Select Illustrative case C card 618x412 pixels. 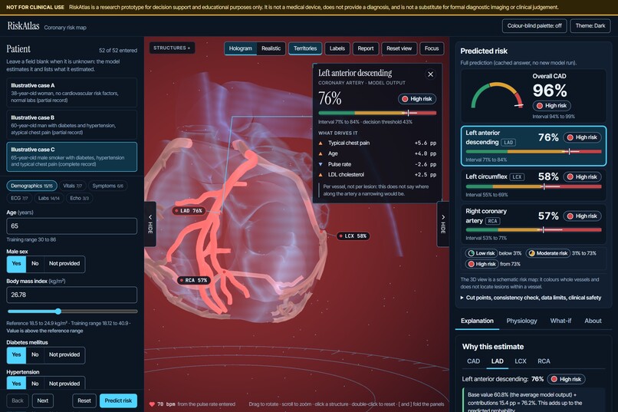pos(72,157)
